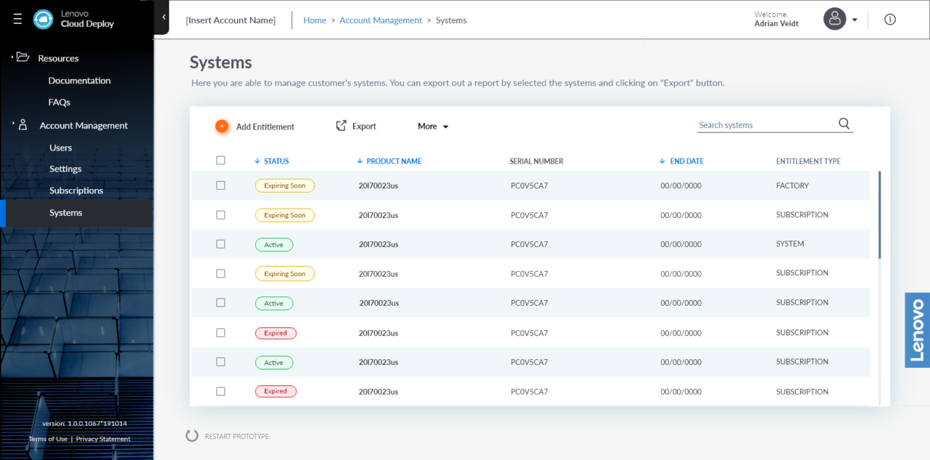This screenshot has height=460, width=930.
Task: Click the Search systems input field
Action: (x=756, y=124)
